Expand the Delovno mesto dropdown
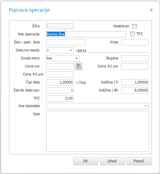This screenshot has height=174, width=160. point(70,50)
